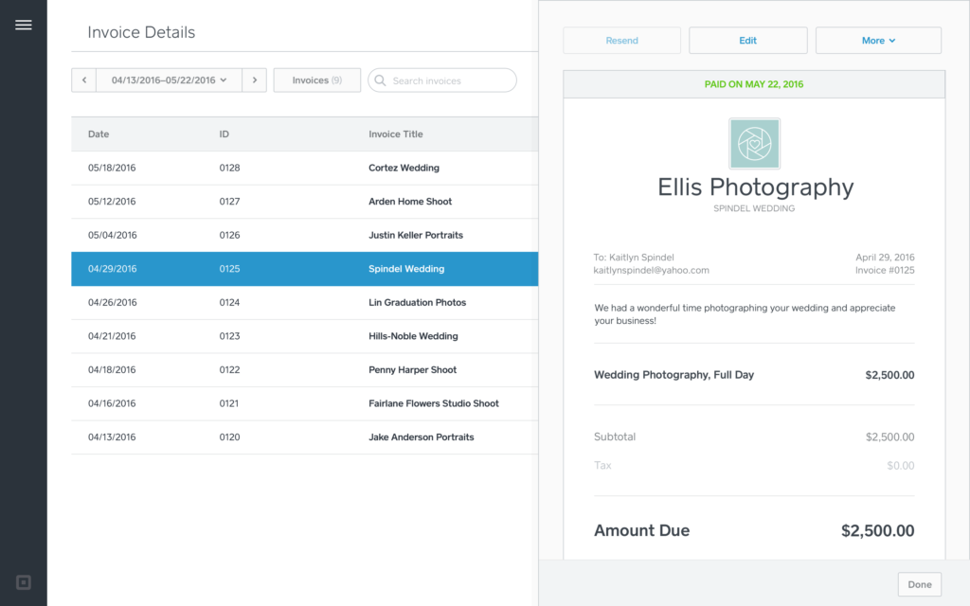Open the Invoices (9) filter

pos(316,80)
